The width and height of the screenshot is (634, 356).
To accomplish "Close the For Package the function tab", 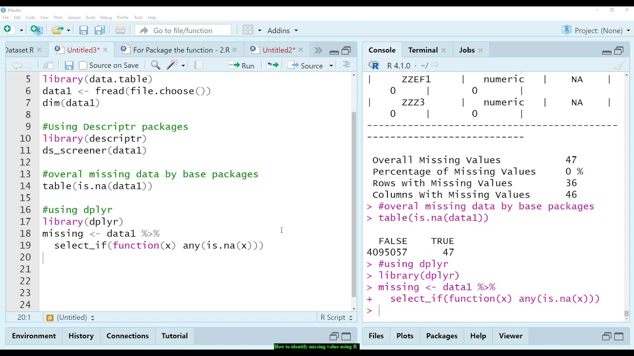I will tap(235, 50).
